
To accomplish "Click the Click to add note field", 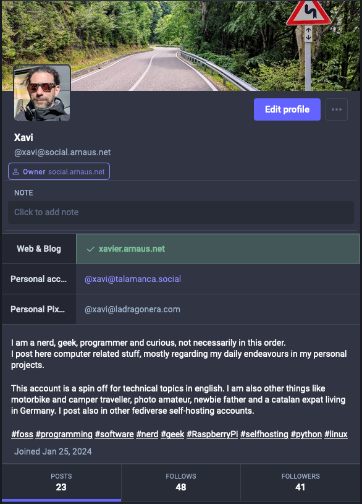I will (181, 212).
